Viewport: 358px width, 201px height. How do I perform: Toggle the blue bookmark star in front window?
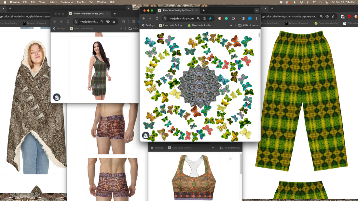[x=210, y=19]
